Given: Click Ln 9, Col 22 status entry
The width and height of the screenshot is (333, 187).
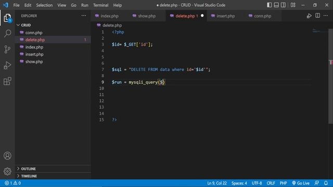Looking at the screenshot, I should [217, 183].
